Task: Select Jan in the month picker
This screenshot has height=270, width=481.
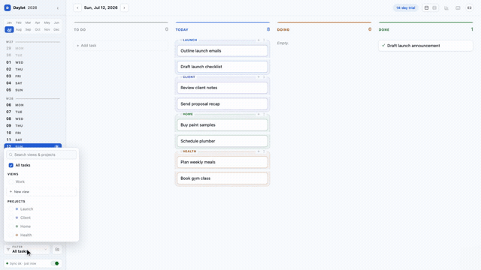Action: (9, 22)
